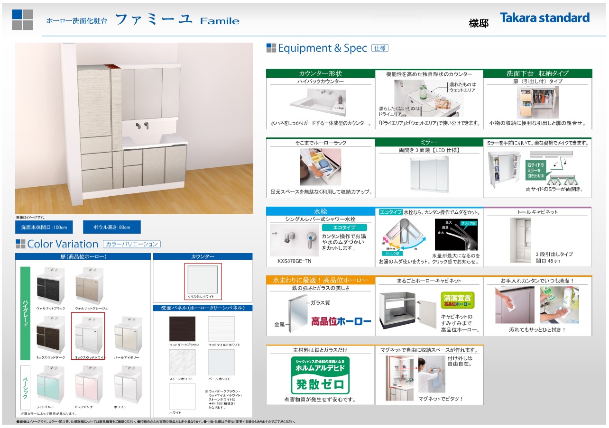Click the ハイグレード vertical green tab
Image resolution: width=609 pixels, height=428 pixels.
[25, 313]
